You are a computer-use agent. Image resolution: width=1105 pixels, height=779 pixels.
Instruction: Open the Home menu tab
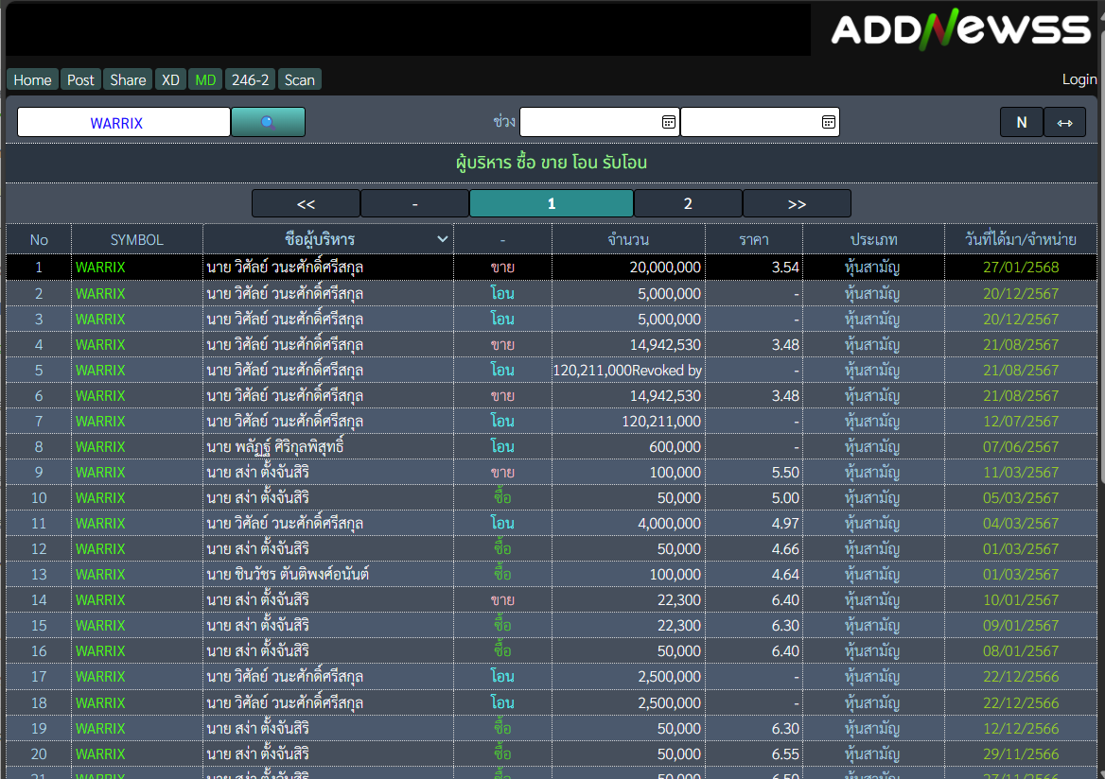click(32, 80)
